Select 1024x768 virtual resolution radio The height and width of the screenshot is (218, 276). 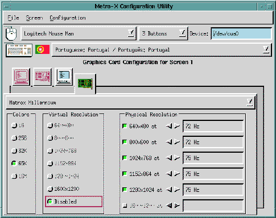50,151
